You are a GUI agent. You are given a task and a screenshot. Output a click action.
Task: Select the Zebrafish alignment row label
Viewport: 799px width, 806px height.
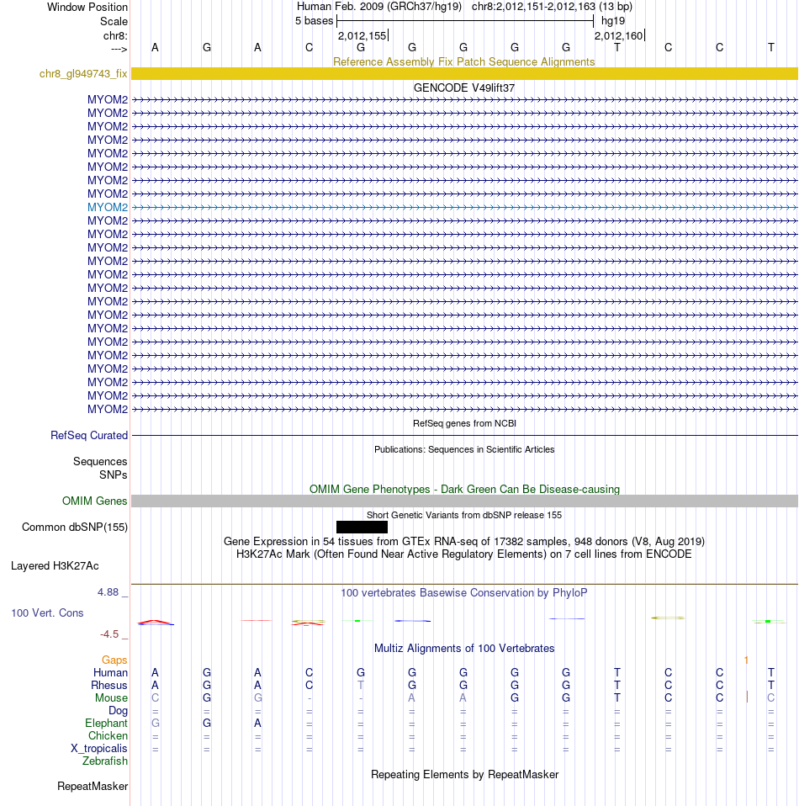pos(105,761)
